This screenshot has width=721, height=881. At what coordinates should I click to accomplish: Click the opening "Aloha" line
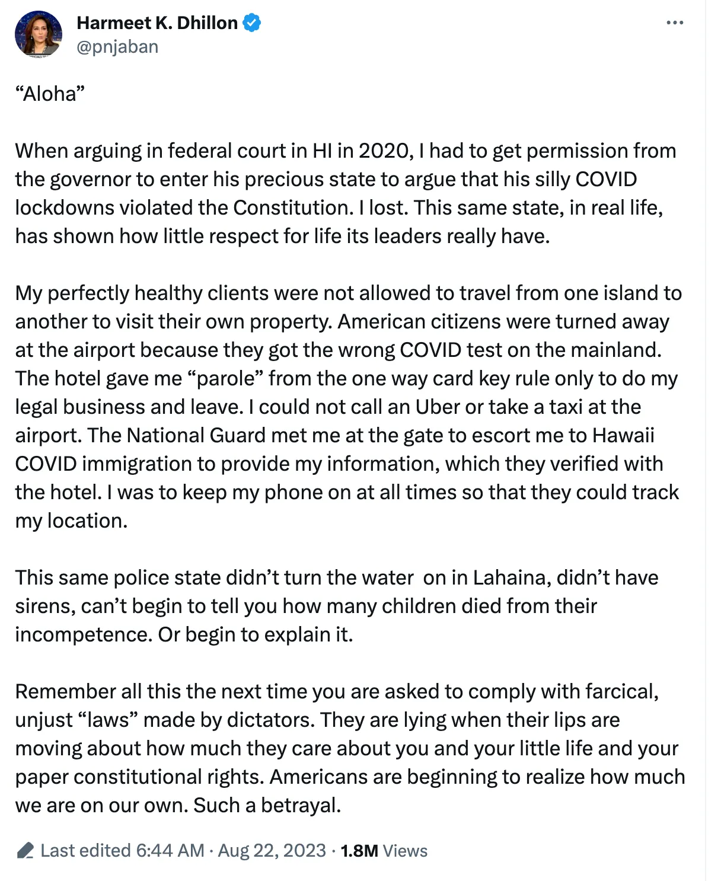(50, 94)
